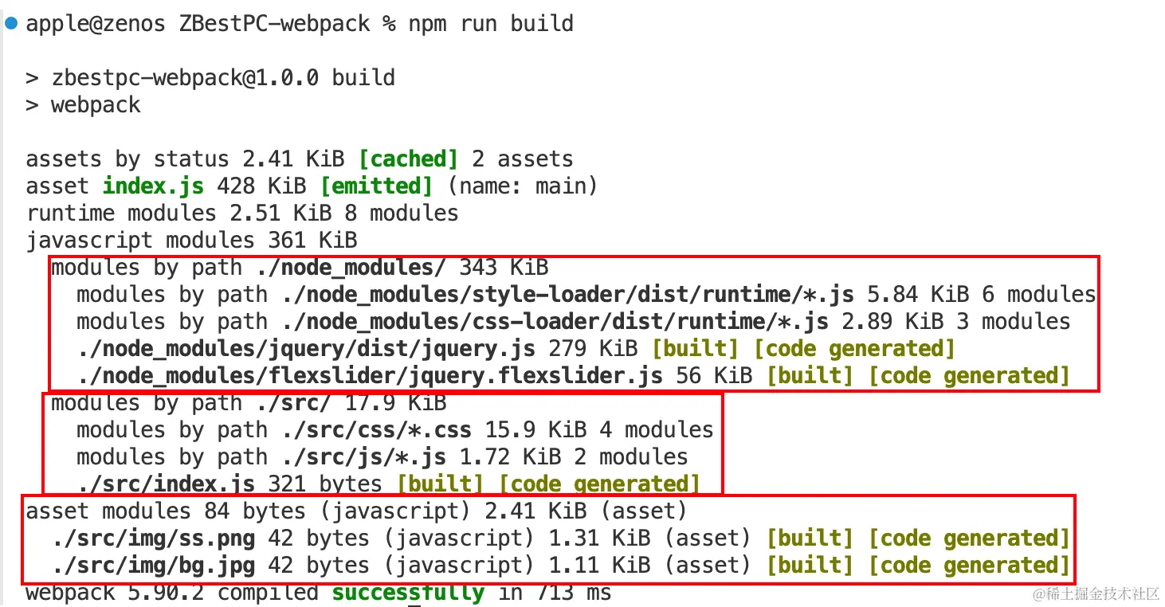Click the './src/index.js' path

(166, 484)
